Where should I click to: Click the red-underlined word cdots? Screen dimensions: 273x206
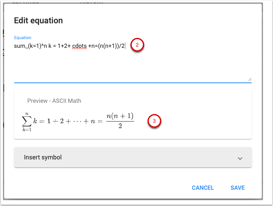pos(78,45)
